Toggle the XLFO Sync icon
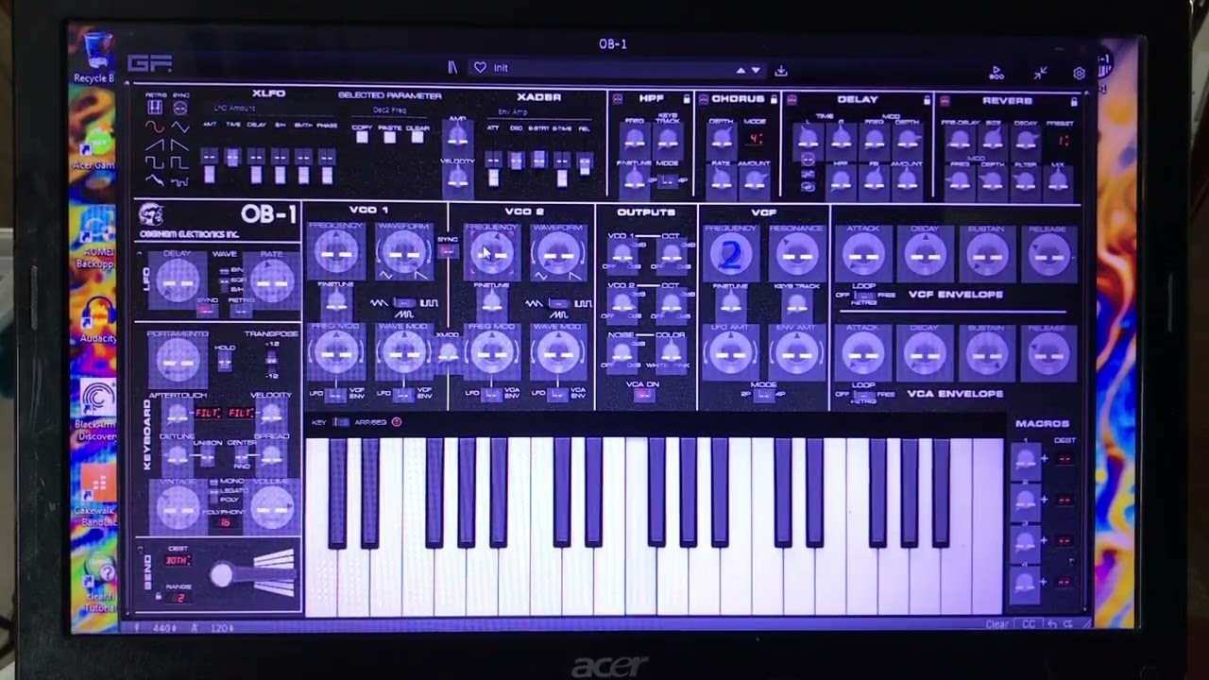The image size is (1209, 680). (x=179, y=109)
